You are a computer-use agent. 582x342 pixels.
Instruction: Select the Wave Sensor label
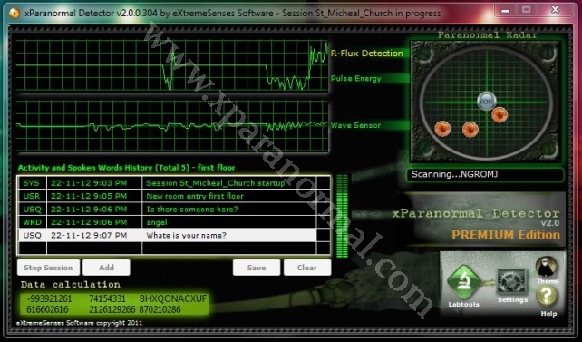tap(355, 125)
